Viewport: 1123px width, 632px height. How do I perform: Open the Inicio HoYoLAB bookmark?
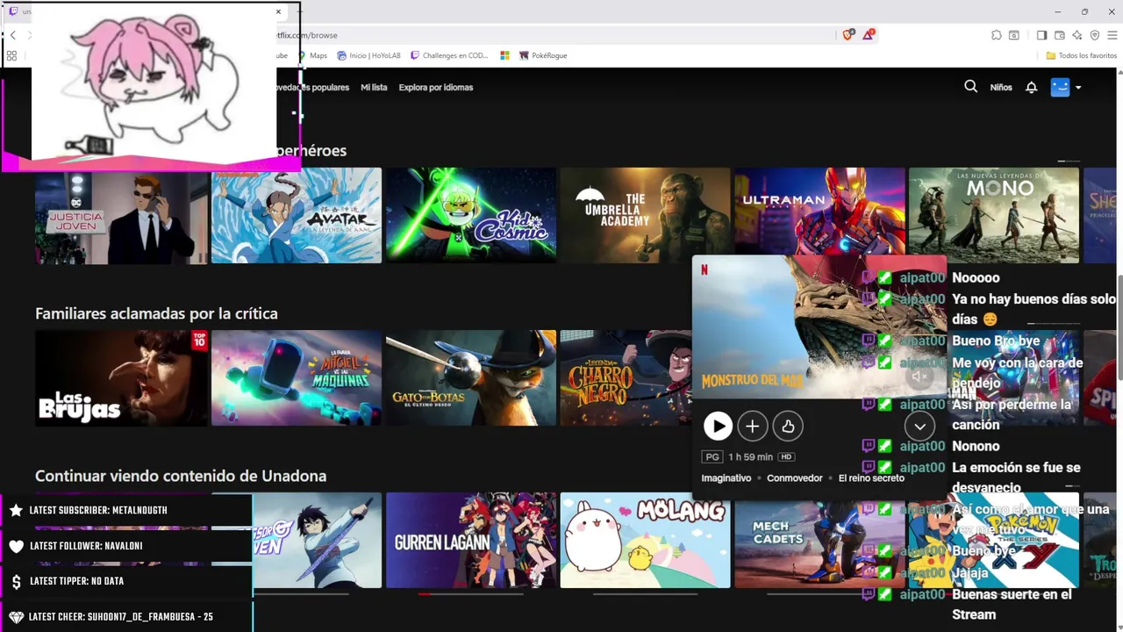pos(368,55)
